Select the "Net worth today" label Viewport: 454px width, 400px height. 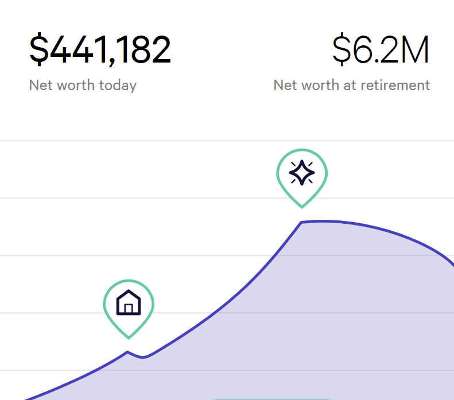point(83,86)
